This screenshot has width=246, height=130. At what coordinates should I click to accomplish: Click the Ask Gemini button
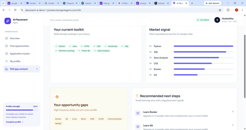(213, 3)
